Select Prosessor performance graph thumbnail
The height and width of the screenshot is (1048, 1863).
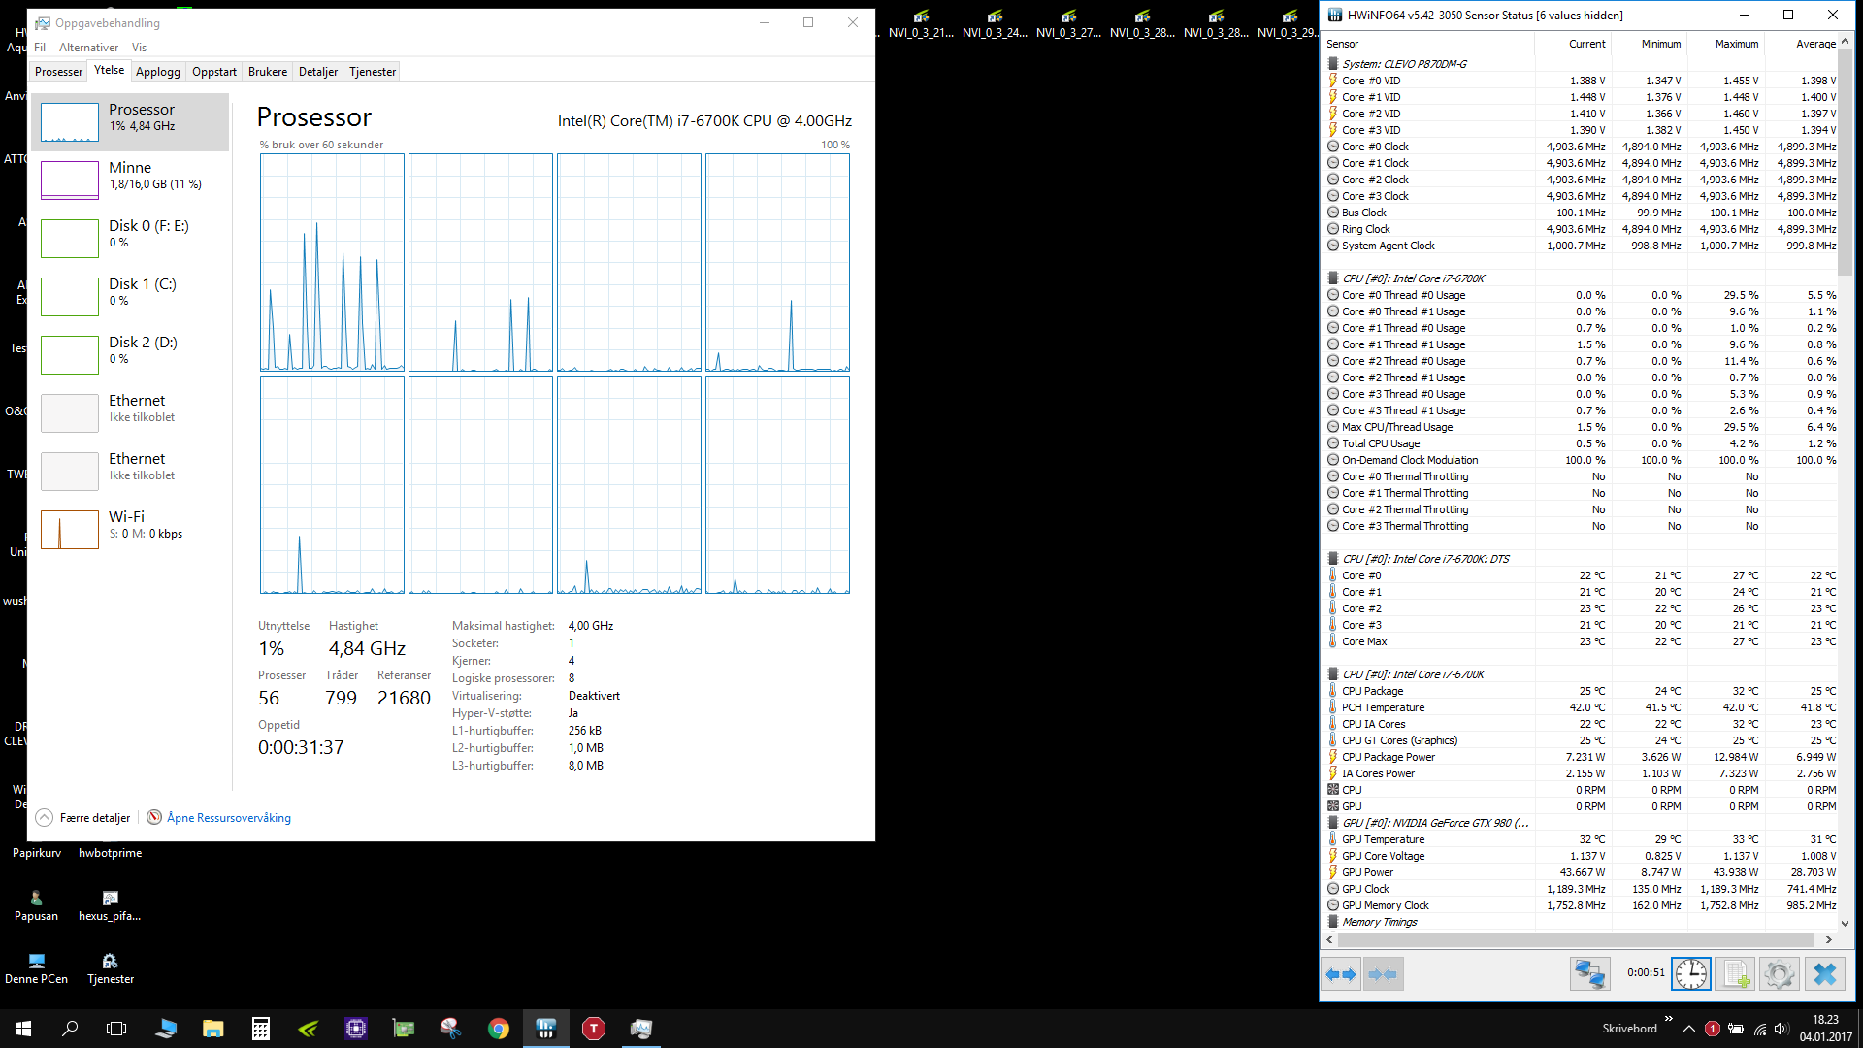(69, 122)
